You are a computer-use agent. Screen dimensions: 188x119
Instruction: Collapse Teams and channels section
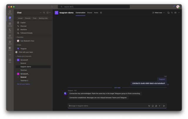[16, 56]
